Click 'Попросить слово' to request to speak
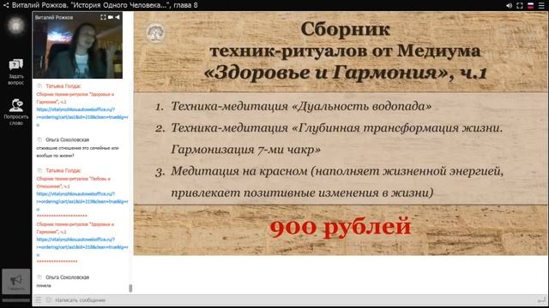 click(15, 112)
